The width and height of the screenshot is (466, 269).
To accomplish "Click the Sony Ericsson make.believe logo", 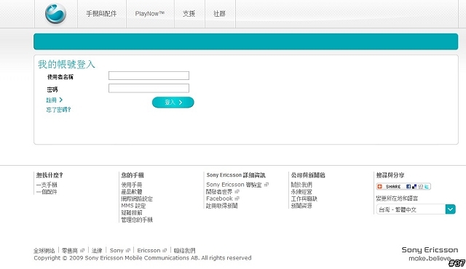I will pyautogui.click(x=430, y=254).
